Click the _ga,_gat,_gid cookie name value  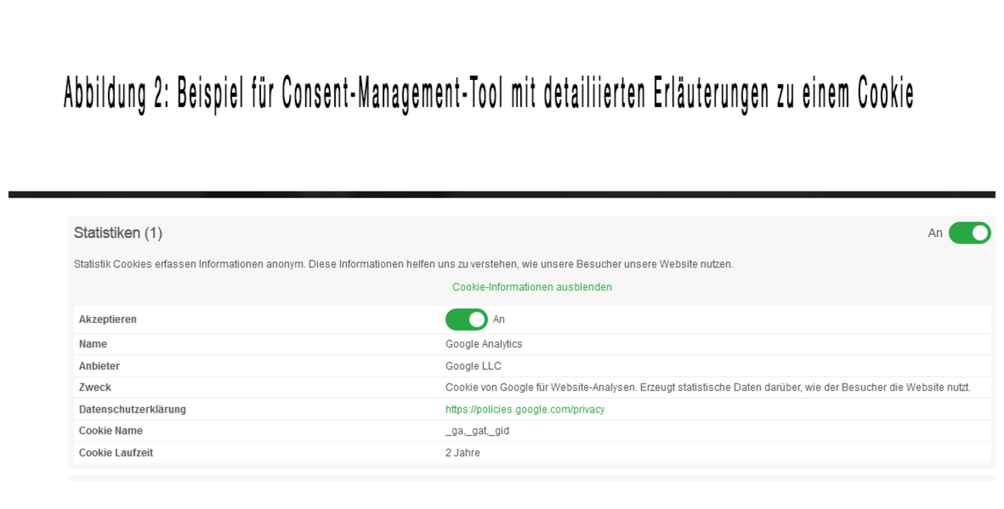477,432
